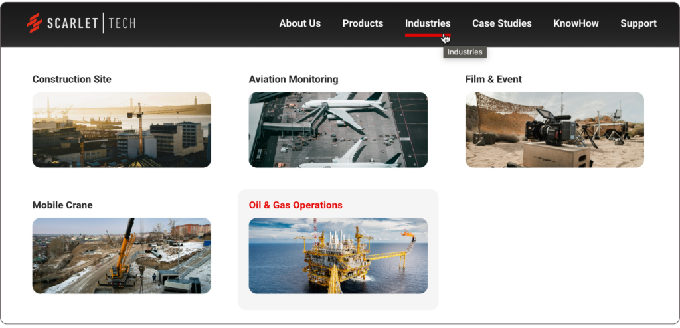
Task: Click the SCARLET TECH wordmark text
Action: click(x=91, y=24)
